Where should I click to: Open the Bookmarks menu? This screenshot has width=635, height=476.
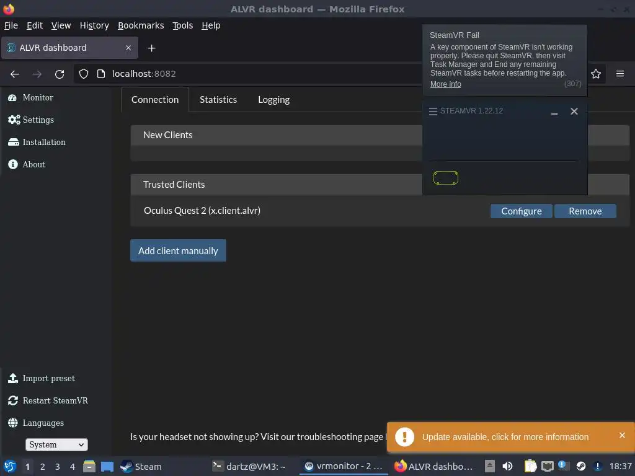tap(141, 25)
